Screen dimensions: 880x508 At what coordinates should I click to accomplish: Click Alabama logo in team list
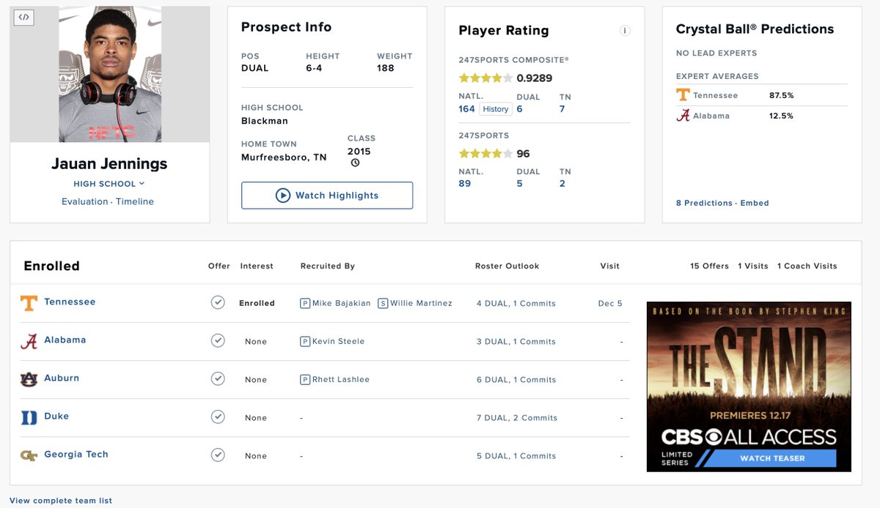29,341
